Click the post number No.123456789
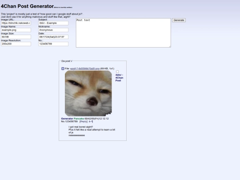The width and height of the screenshot is (240, 180). tap(69, 121)
